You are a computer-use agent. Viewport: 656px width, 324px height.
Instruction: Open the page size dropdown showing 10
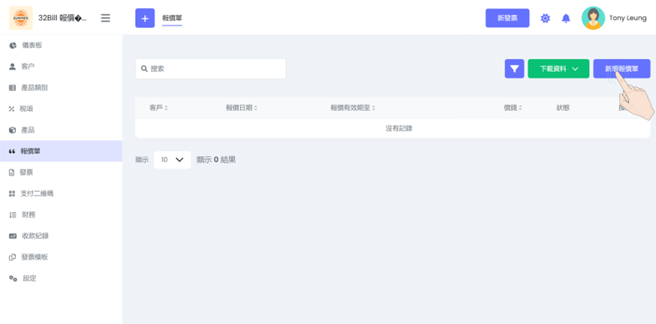click(x=172, y=160)
